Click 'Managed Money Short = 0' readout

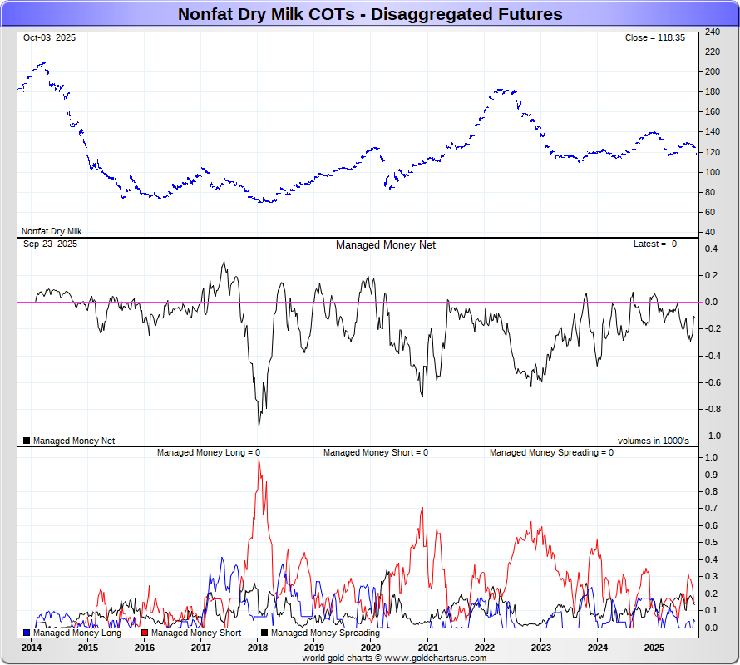point(376,452)
